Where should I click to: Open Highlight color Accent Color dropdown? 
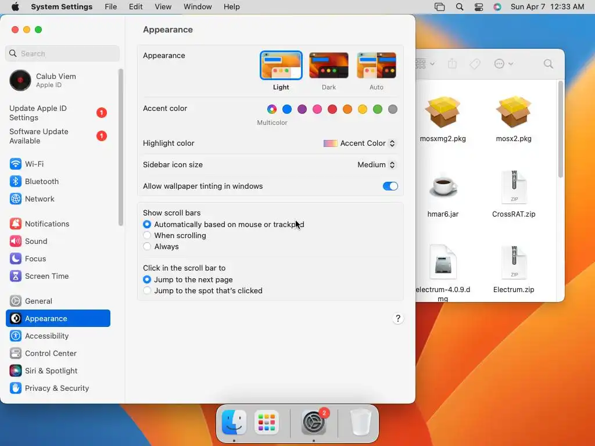pos(359,143)
